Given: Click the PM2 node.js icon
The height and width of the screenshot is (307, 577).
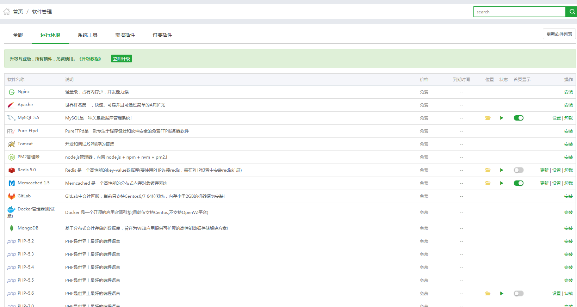Looking at the screenshot, I should click(12, 157).
